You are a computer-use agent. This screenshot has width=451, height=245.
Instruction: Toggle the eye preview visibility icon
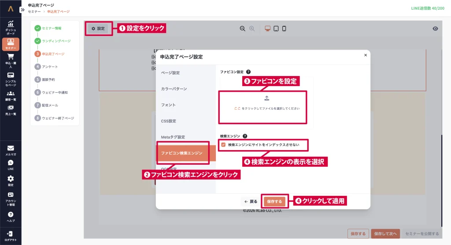pyautogui.click(x=435, y=29)
